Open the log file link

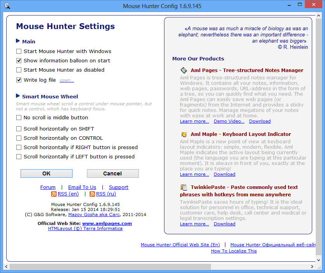click(67, 80)
